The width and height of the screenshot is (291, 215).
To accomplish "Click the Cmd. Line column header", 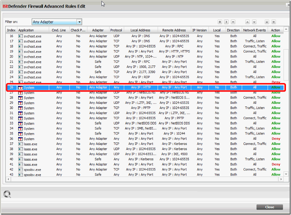I will (x=59, y=30).
